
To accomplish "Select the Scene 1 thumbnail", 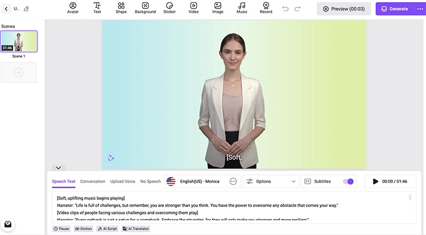I will [19, 41].
